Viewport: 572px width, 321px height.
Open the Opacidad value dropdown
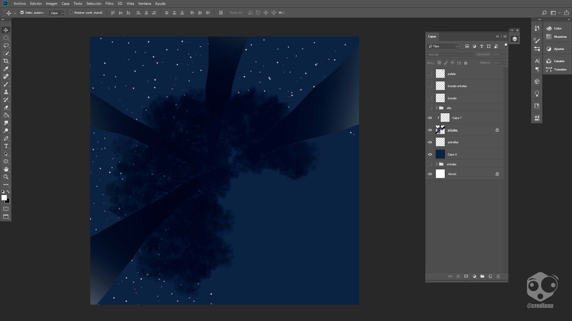pyautogui.click(x=504, y=55)
